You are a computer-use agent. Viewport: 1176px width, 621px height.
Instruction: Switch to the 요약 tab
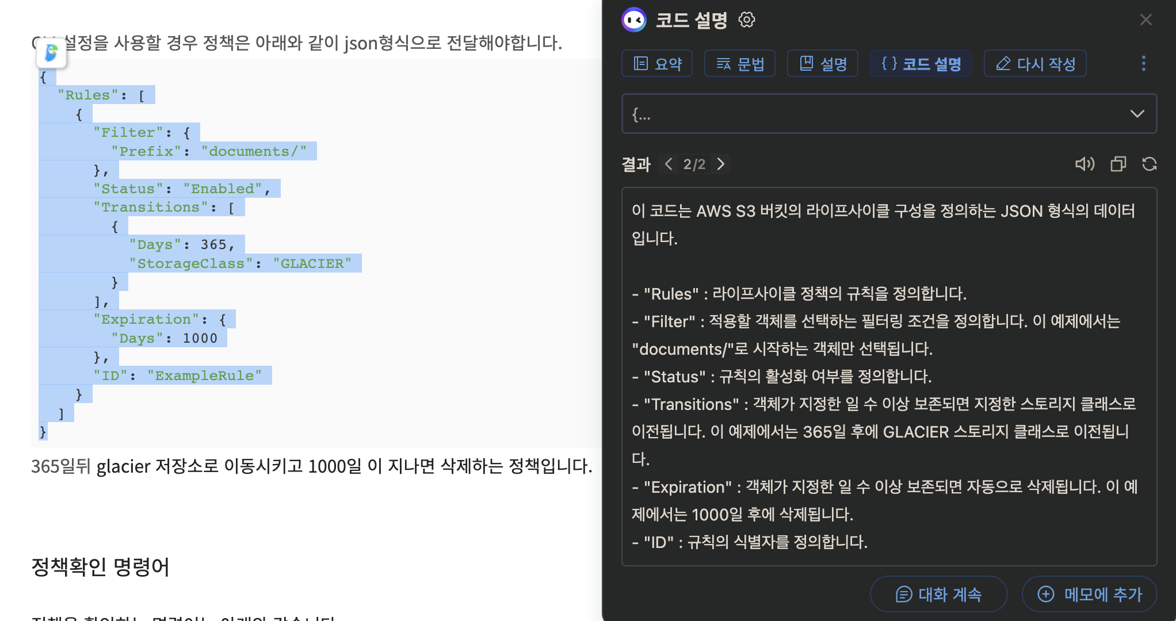pos(657,63)
